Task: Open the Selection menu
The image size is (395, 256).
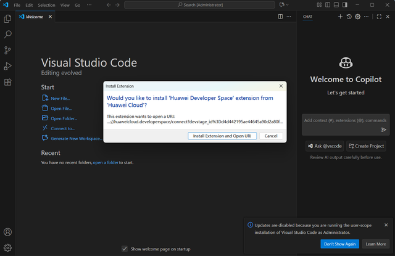Action: click(46, 5)
